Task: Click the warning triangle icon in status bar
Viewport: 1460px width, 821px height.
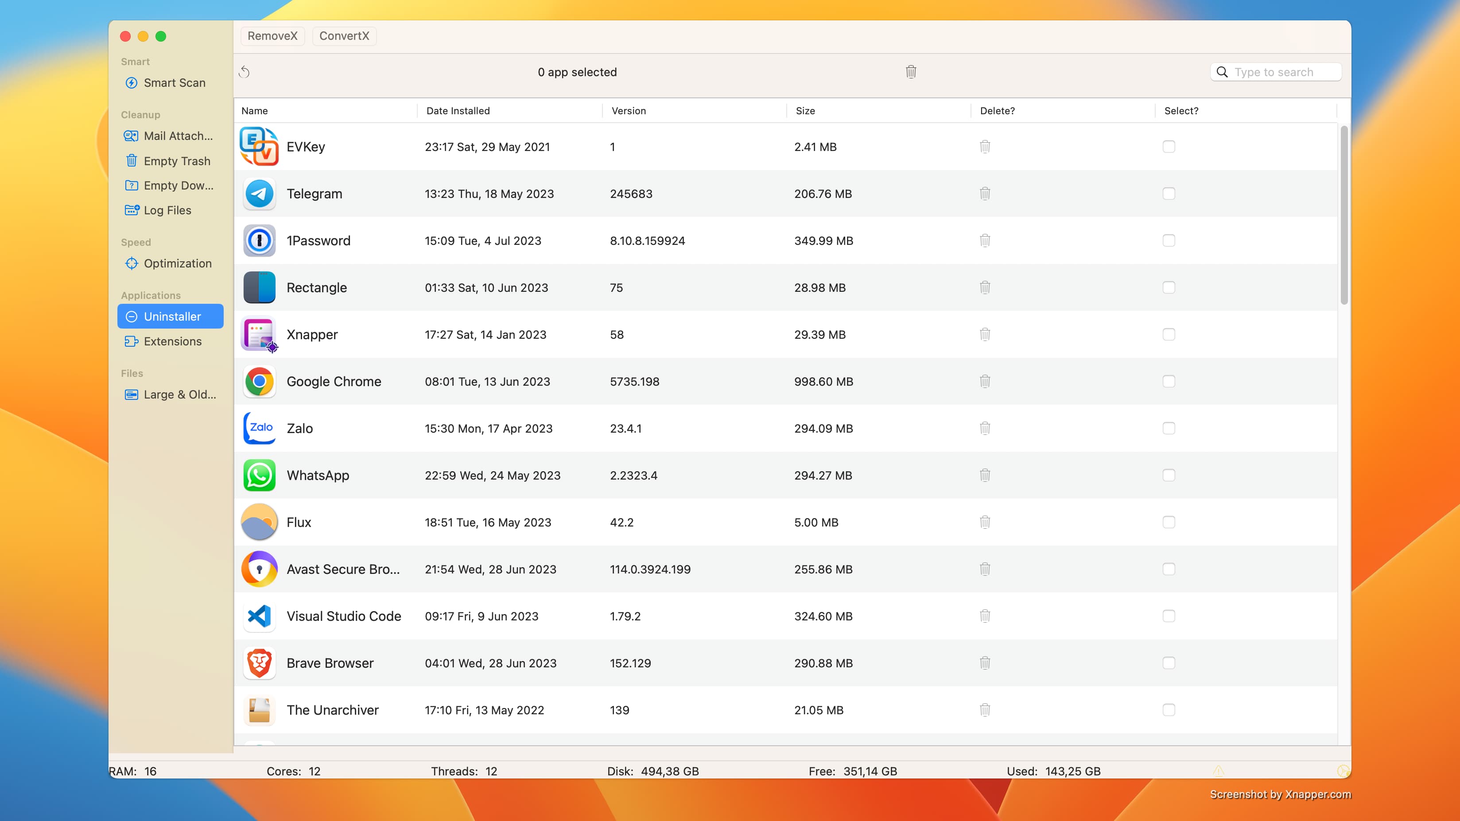Action: (x=1219, y=771)
